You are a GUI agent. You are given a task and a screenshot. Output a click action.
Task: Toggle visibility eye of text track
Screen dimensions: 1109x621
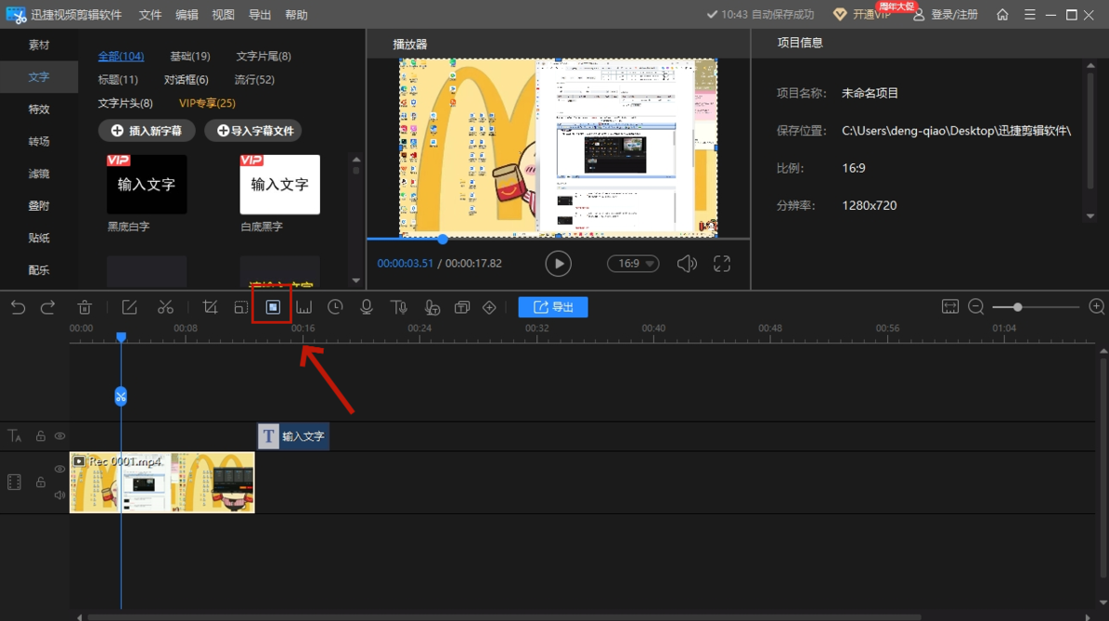coord(60,435)
